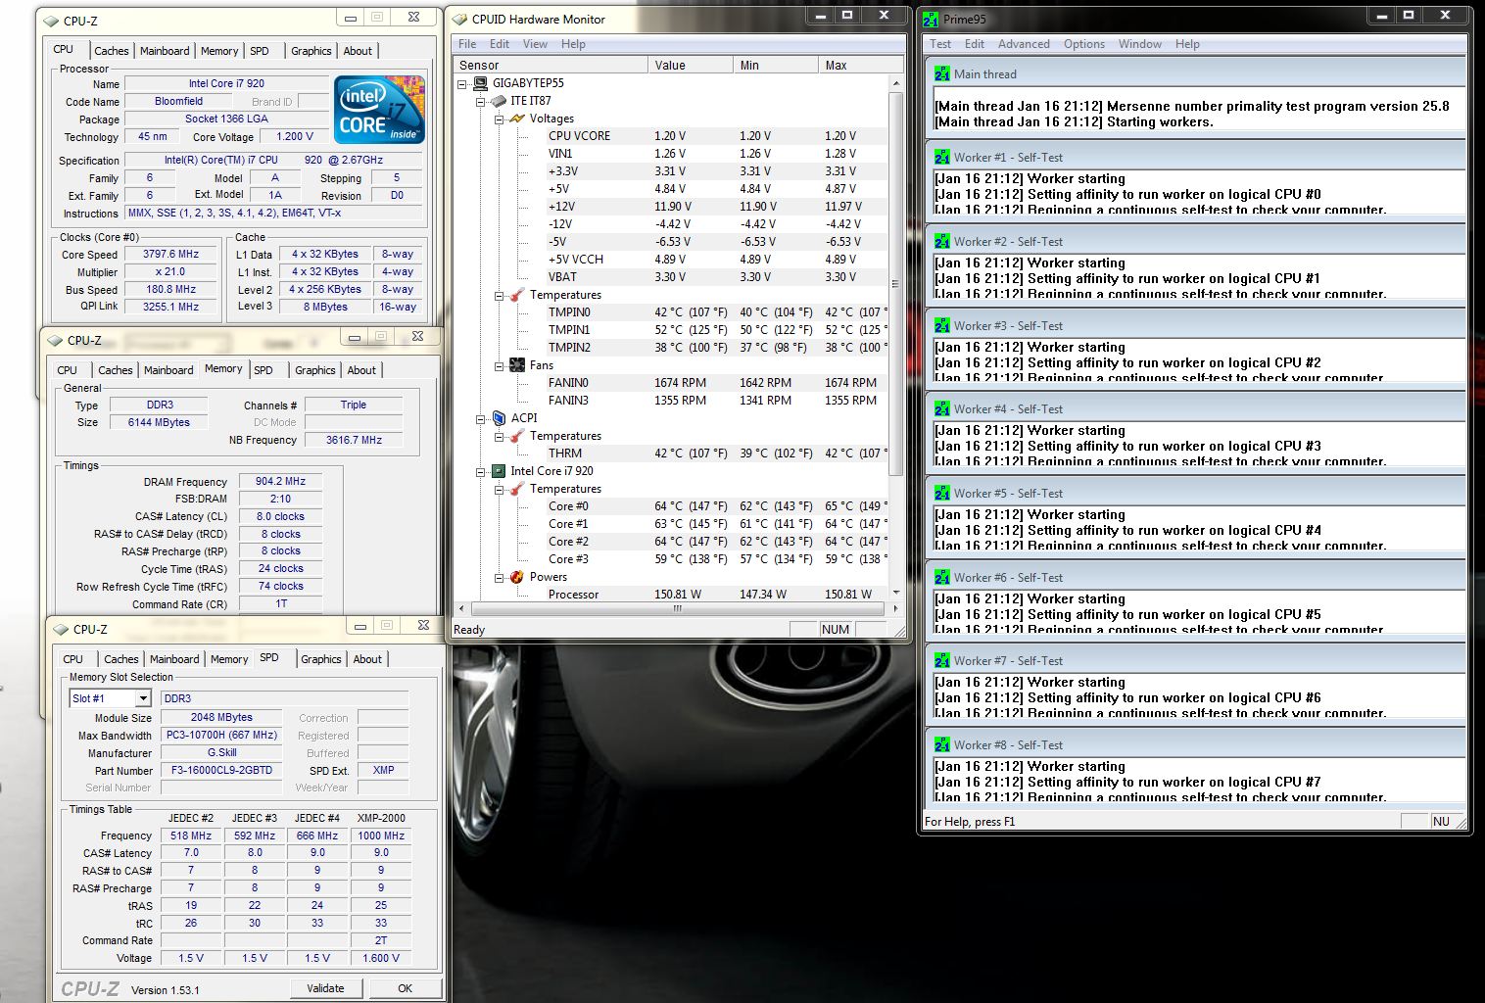Click the DRAM Frequency value 904.2 MHz
Image resolution: width=1485 pixels, height=1003 pixels.
280,482
